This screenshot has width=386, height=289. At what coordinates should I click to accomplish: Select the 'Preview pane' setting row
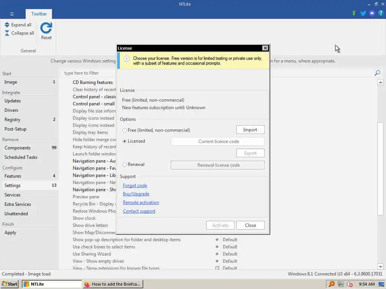pos(86,197)
